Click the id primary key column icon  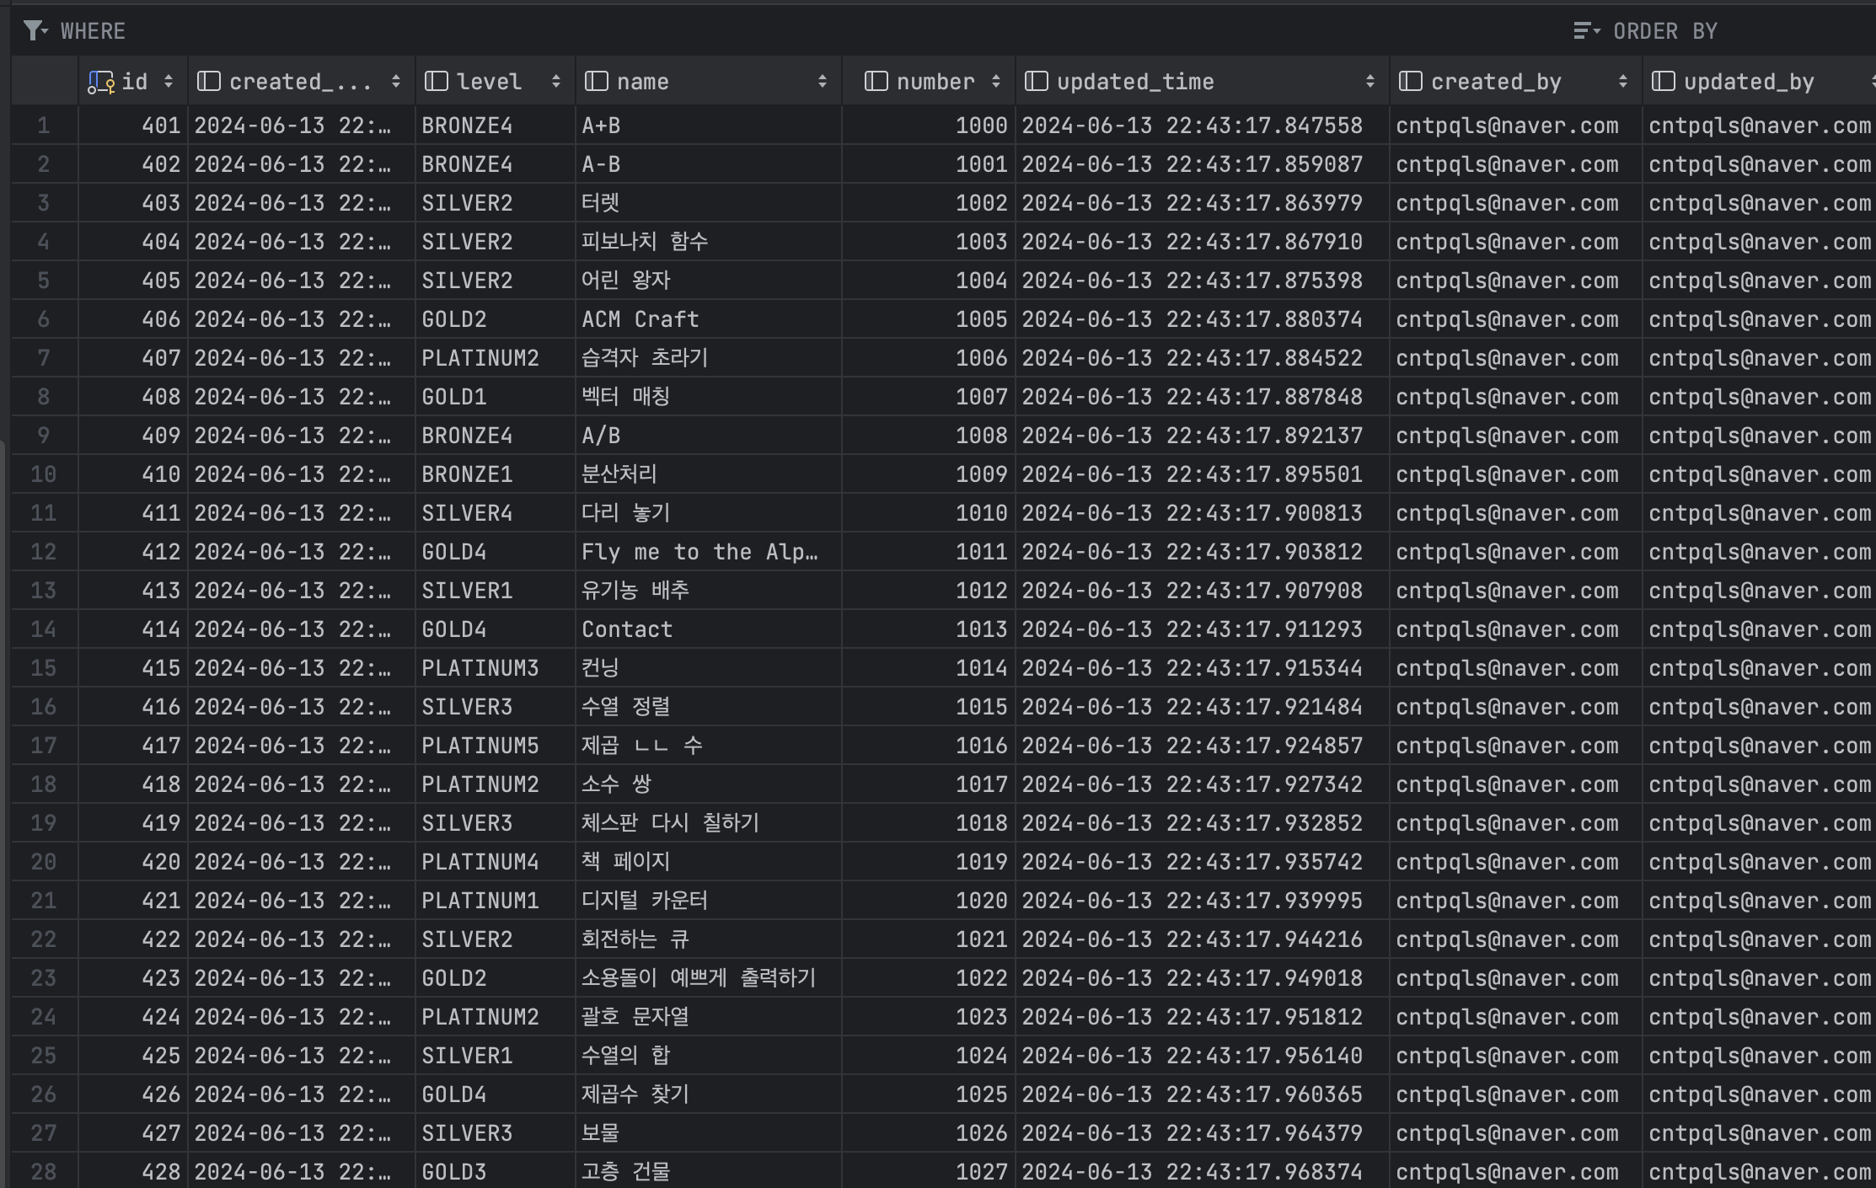pos(100,82)
